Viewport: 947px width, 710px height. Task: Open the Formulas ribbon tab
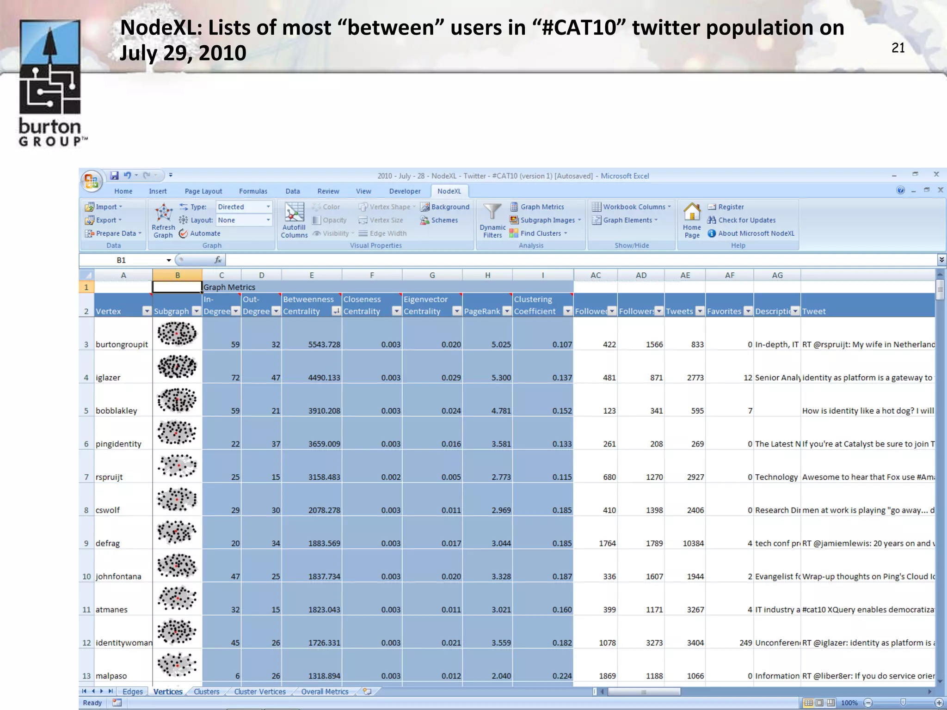(x=253, y=191)
